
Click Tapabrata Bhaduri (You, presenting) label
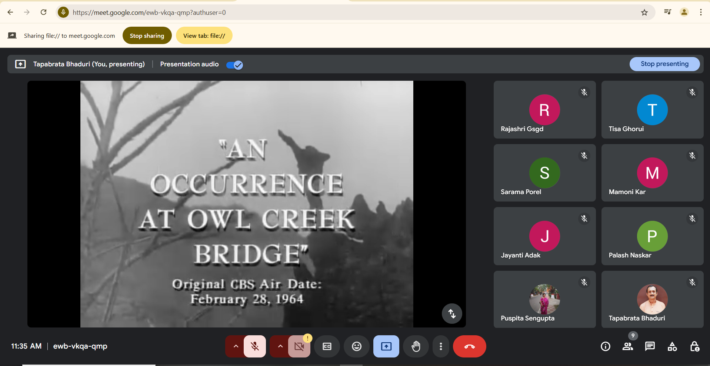click(89, 64)
